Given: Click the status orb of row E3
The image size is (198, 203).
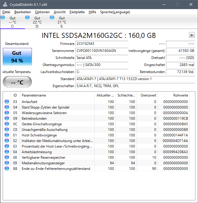Looking at the screenshot, I should click(7, 146).
